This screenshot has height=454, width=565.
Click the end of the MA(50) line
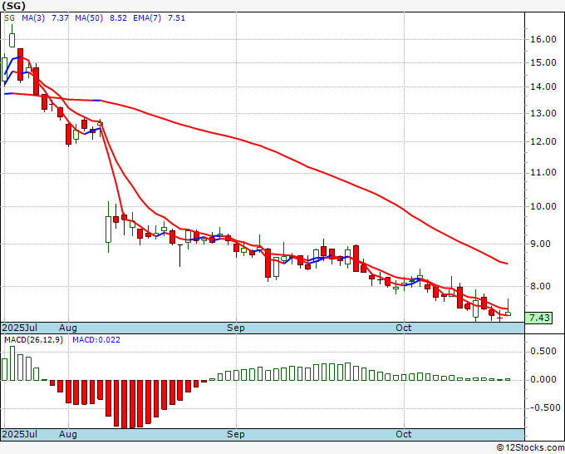click(507, 264)
